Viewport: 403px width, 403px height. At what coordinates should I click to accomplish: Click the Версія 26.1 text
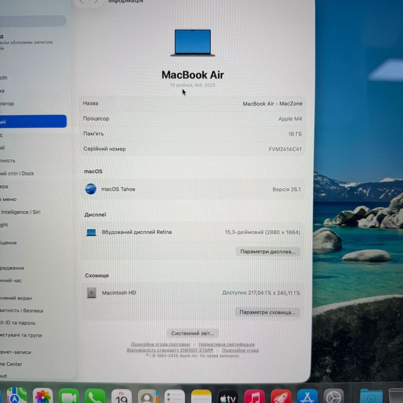[x=287, y=189]
